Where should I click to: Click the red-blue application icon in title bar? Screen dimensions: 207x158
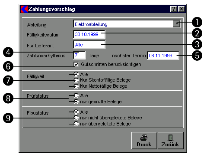pyautogui.click(x=24, y=9)
